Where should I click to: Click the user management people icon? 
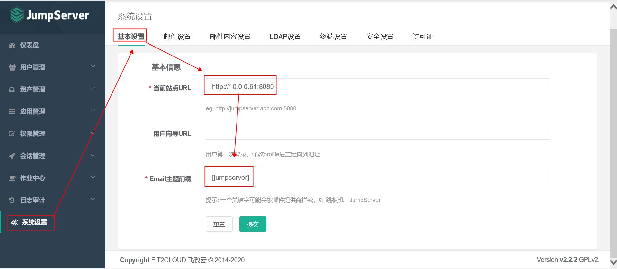pyautogui.click(x=12, y=67)
